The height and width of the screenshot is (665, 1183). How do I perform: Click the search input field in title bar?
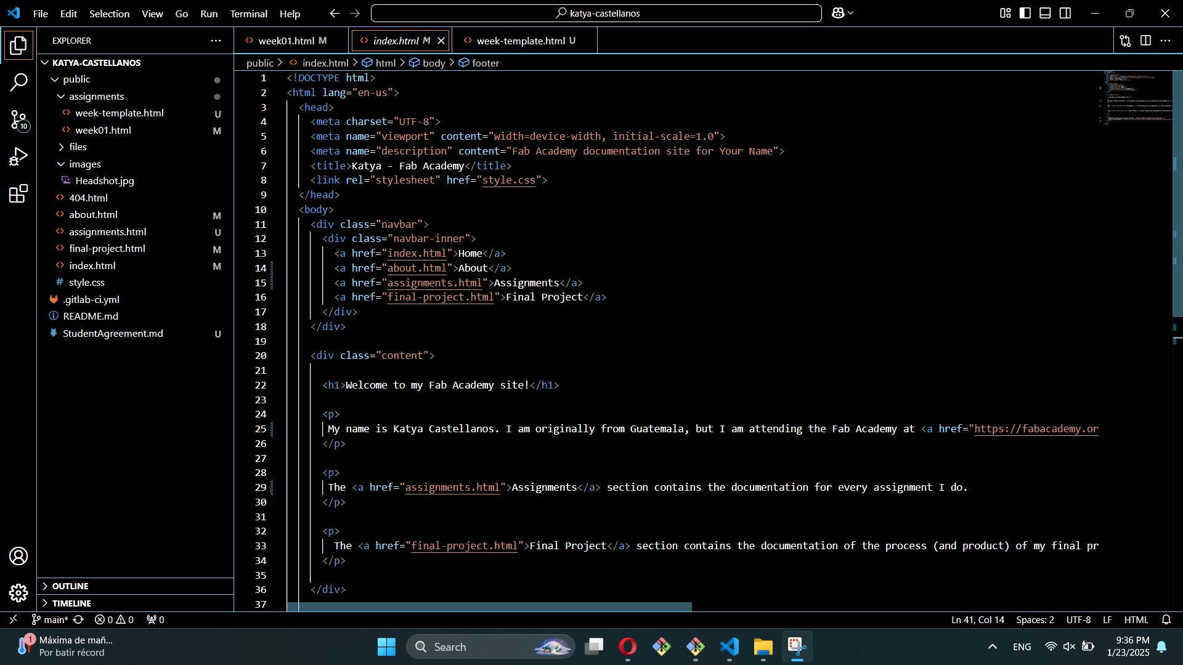pos(596,12)
